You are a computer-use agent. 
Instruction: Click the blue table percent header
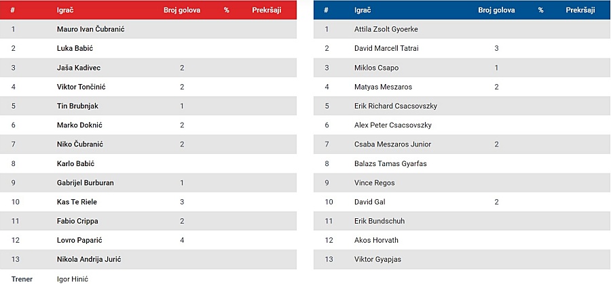click(541, 10)
